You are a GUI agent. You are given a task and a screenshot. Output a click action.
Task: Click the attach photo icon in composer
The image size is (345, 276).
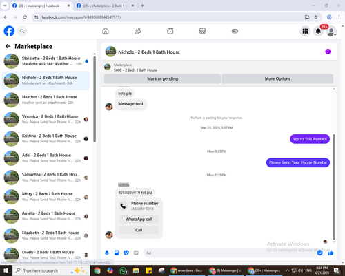coord(117,253)
